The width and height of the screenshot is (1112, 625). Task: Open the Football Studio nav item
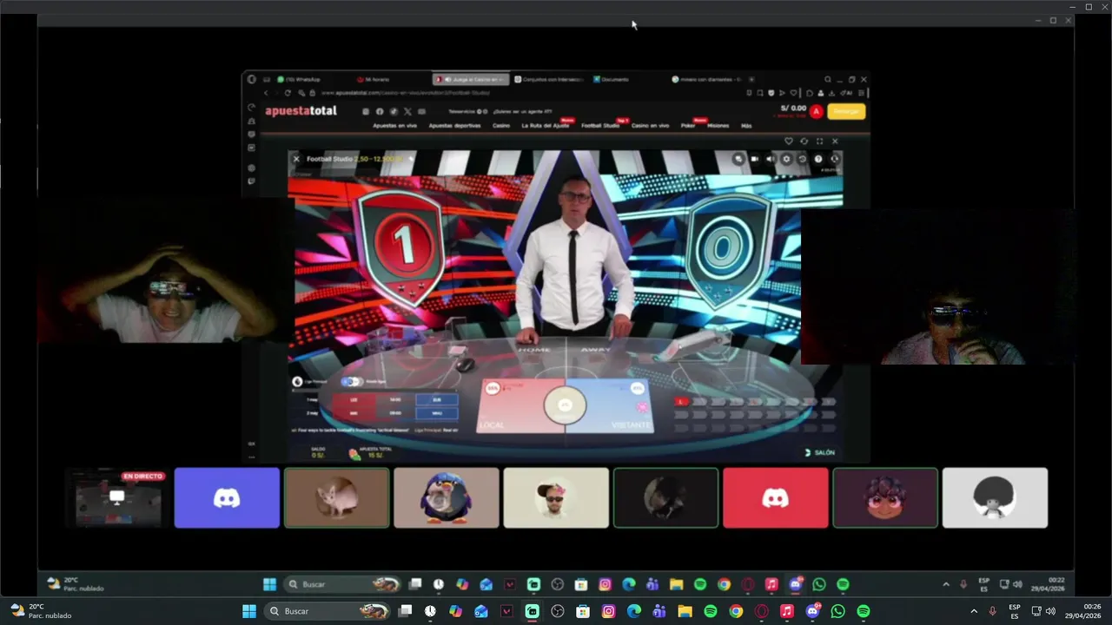(600, 126)
